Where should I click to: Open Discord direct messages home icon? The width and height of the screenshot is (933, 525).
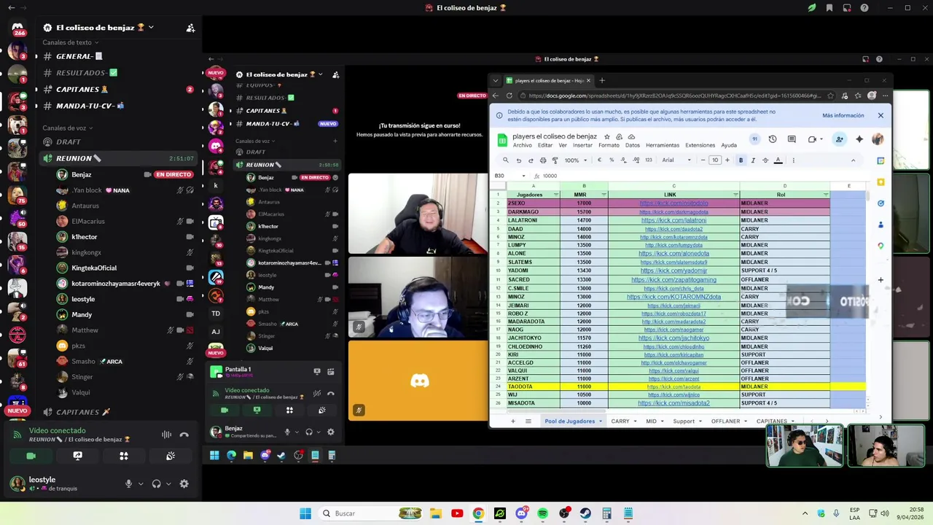(17, 27)
